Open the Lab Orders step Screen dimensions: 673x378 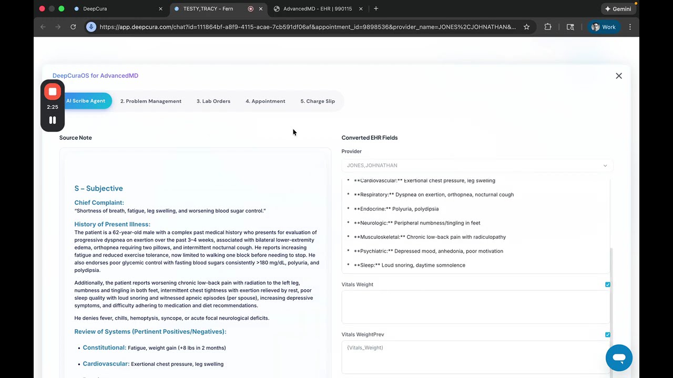click(x=213, y=101)
